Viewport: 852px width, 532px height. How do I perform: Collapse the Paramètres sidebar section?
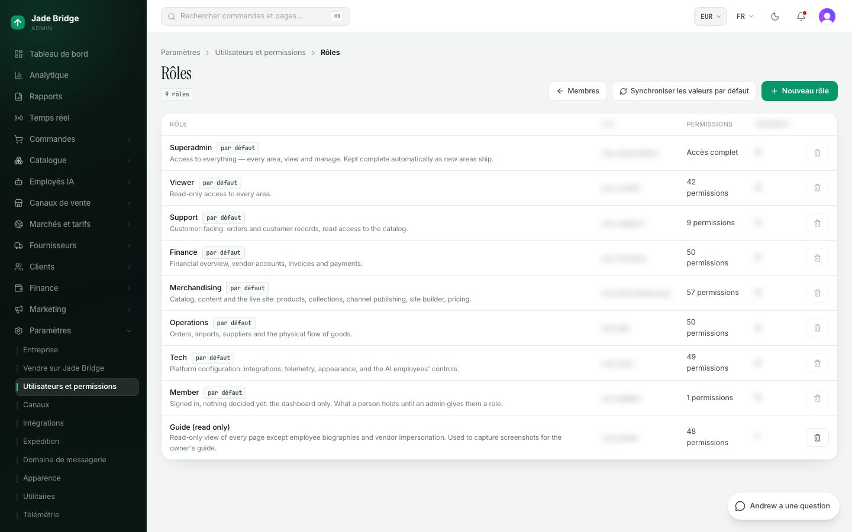pyautogui.click(x=73, y=330)
